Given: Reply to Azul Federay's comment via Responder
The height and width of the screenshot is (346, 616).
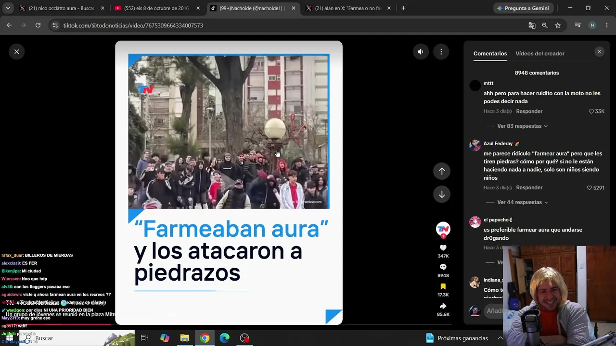Looking at the screenshot, I should (529, 188).
